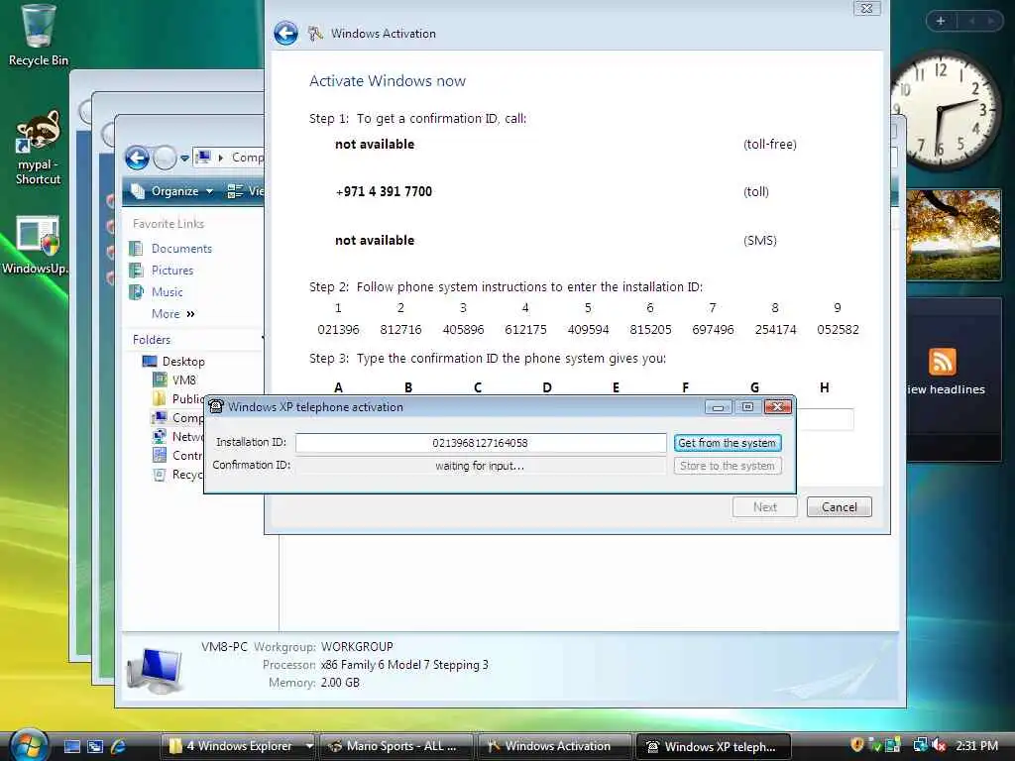Open the Explorer recent pages dropdown arrow
Screen dimensions: 1015x761
pos(184,158)
